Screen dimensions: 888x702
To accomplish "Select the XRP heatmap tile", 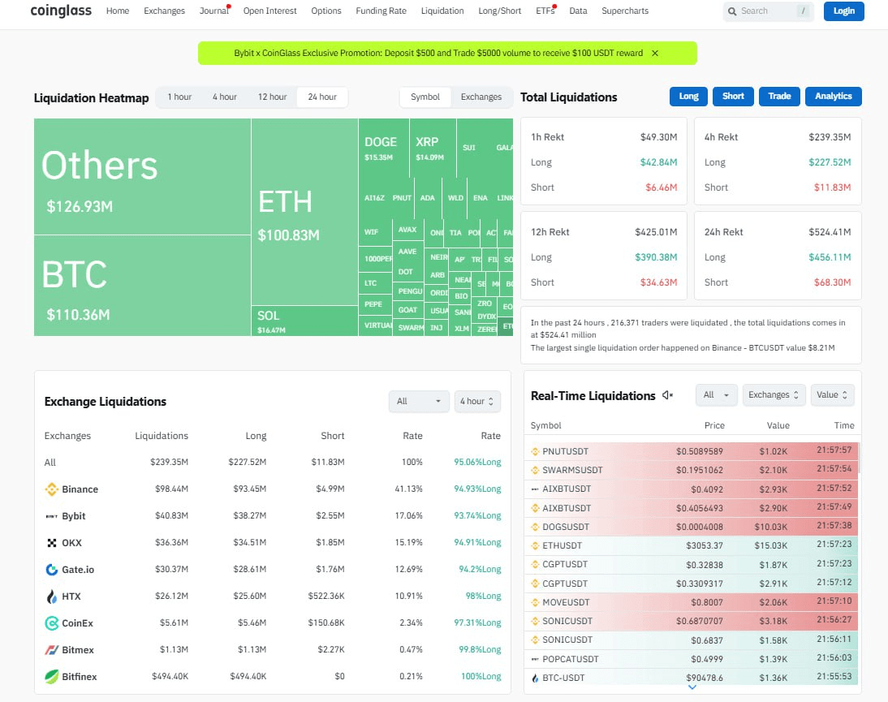I will tap(433, 148).
